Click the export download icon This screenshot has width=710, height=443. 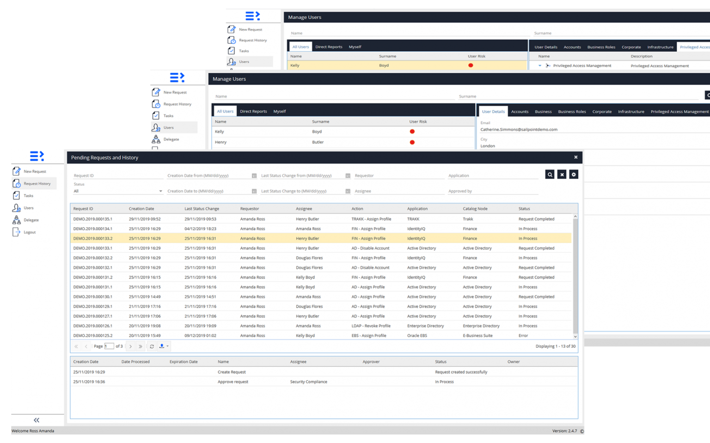pos(161,346)
